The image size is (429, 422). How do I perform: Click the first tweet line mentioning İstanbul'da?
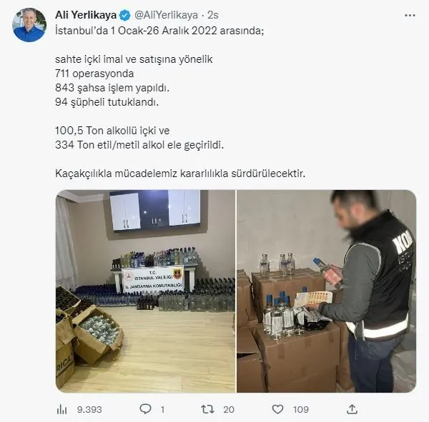tap(159, 30)
